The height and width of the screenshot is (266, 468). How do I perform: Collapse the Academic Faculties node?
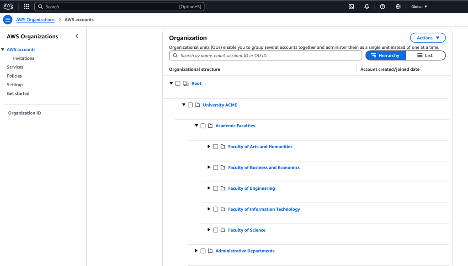[196, 125]
